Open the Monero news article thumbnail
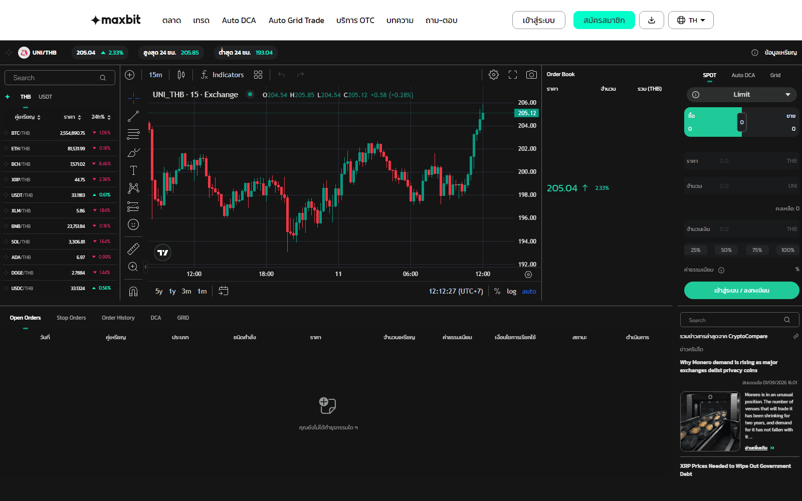The height and width of the screenshot is (501, 802). pos(710,421)
